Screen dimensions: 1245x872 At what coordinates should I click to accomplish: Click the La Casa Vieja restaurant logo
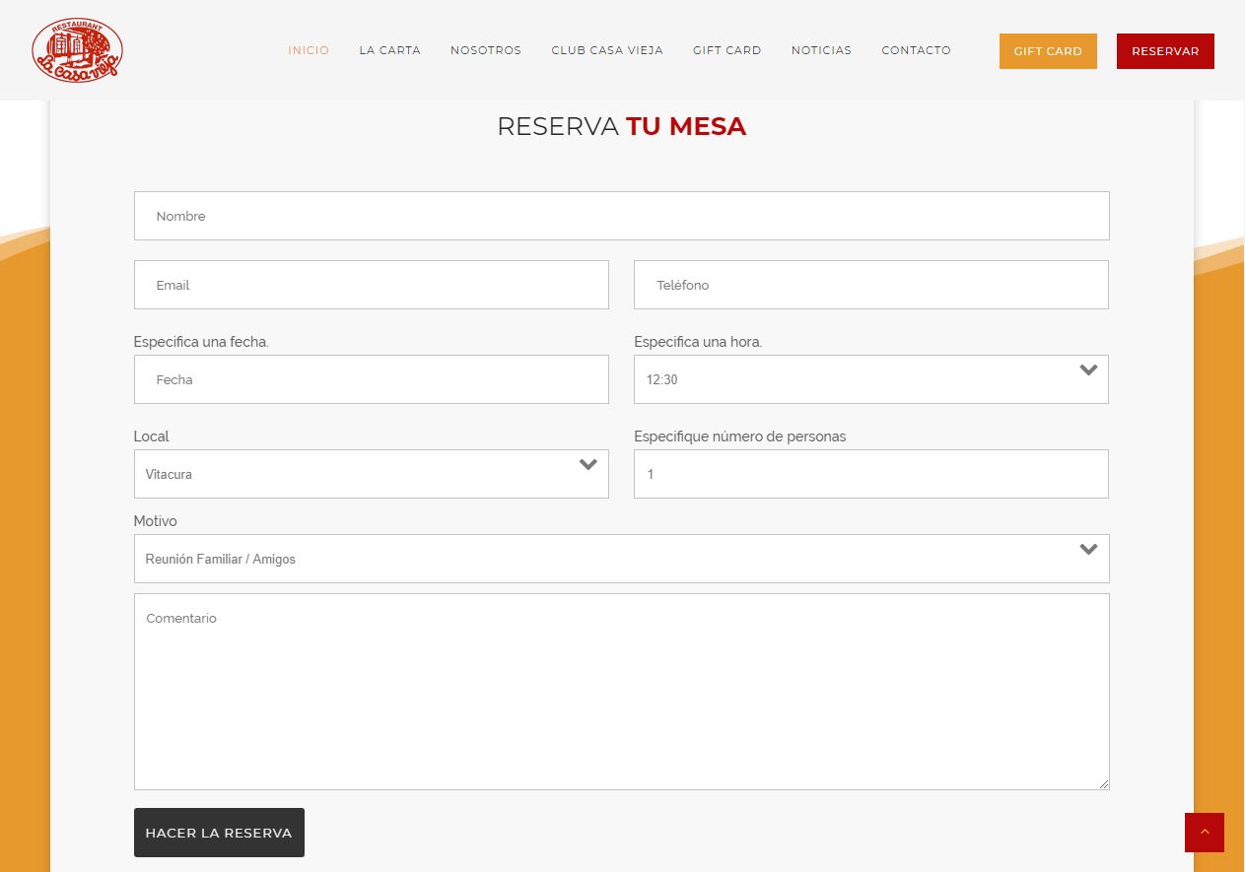pyautogui.click(x=77, y=50)
